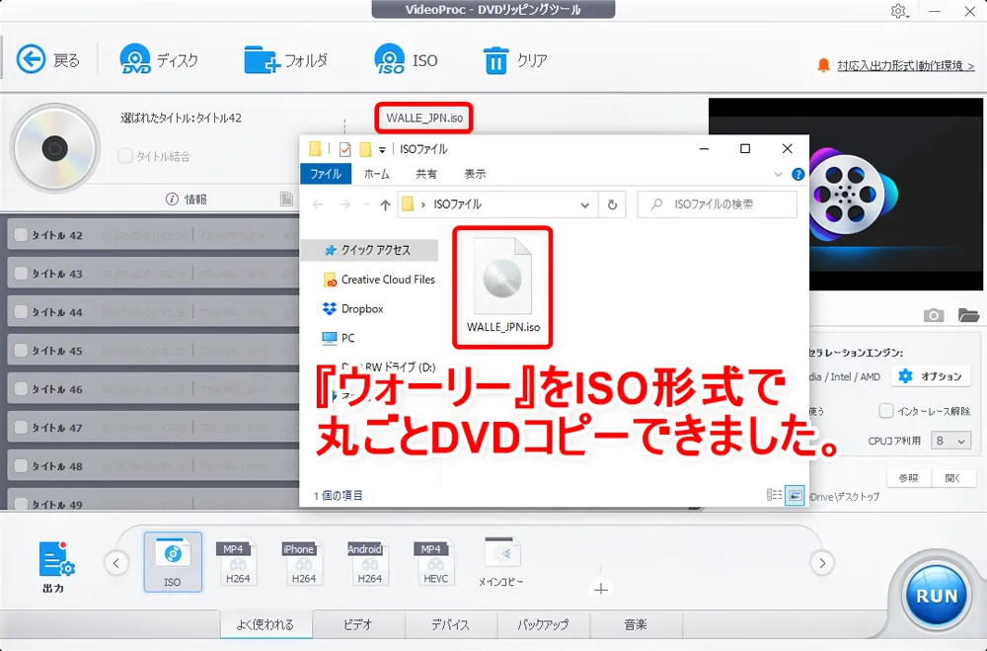Select Android H264 output format

[x=369, y=561]
